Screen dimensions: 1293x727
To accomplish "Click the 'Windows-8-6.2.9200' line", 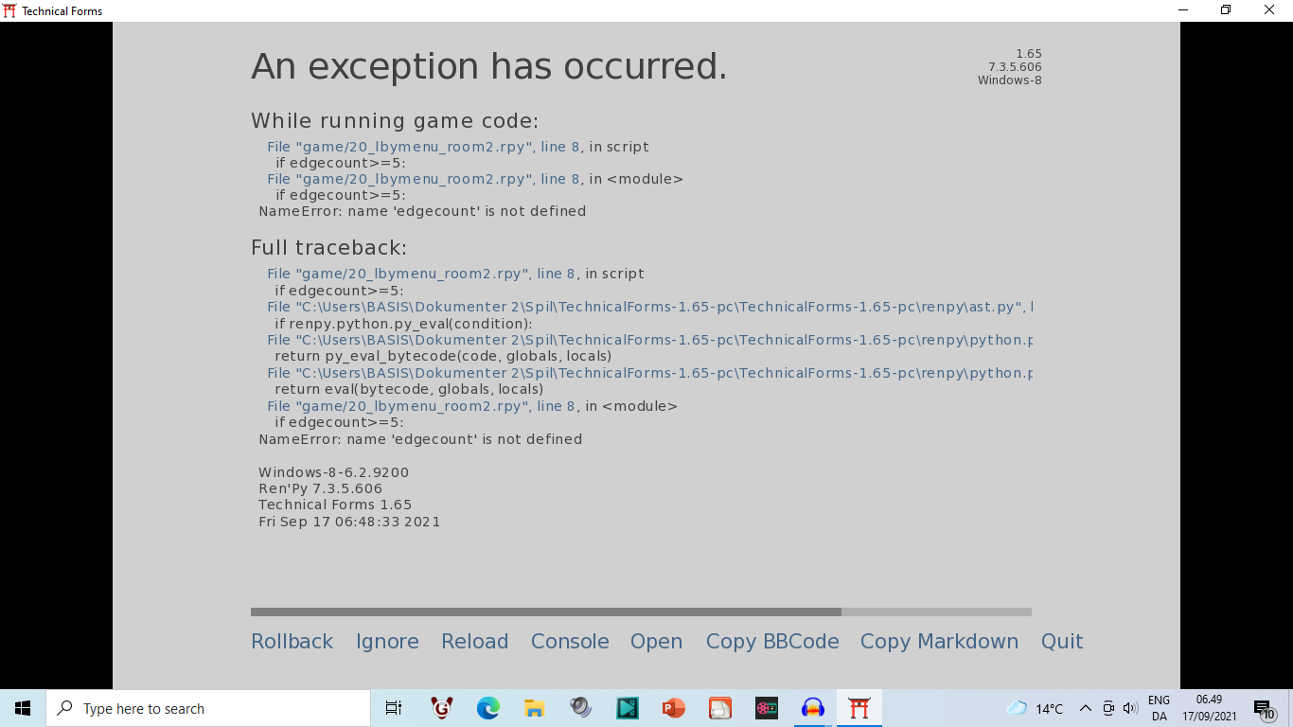I will 333,472.
